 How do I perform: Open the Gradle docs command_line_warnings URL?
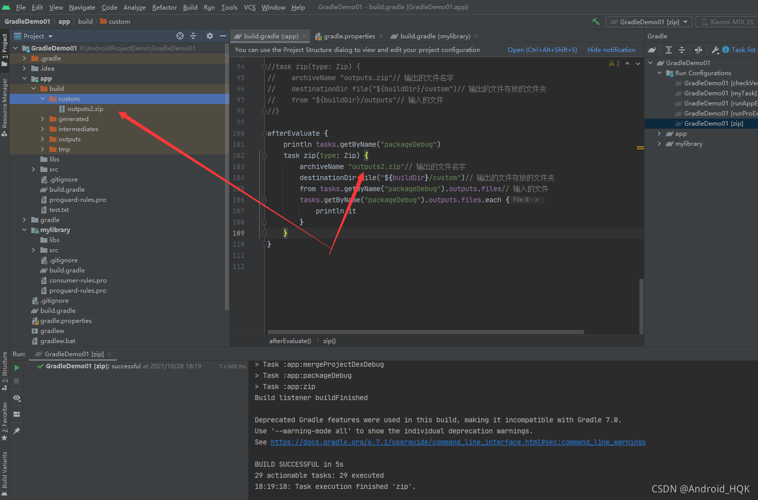458,442
